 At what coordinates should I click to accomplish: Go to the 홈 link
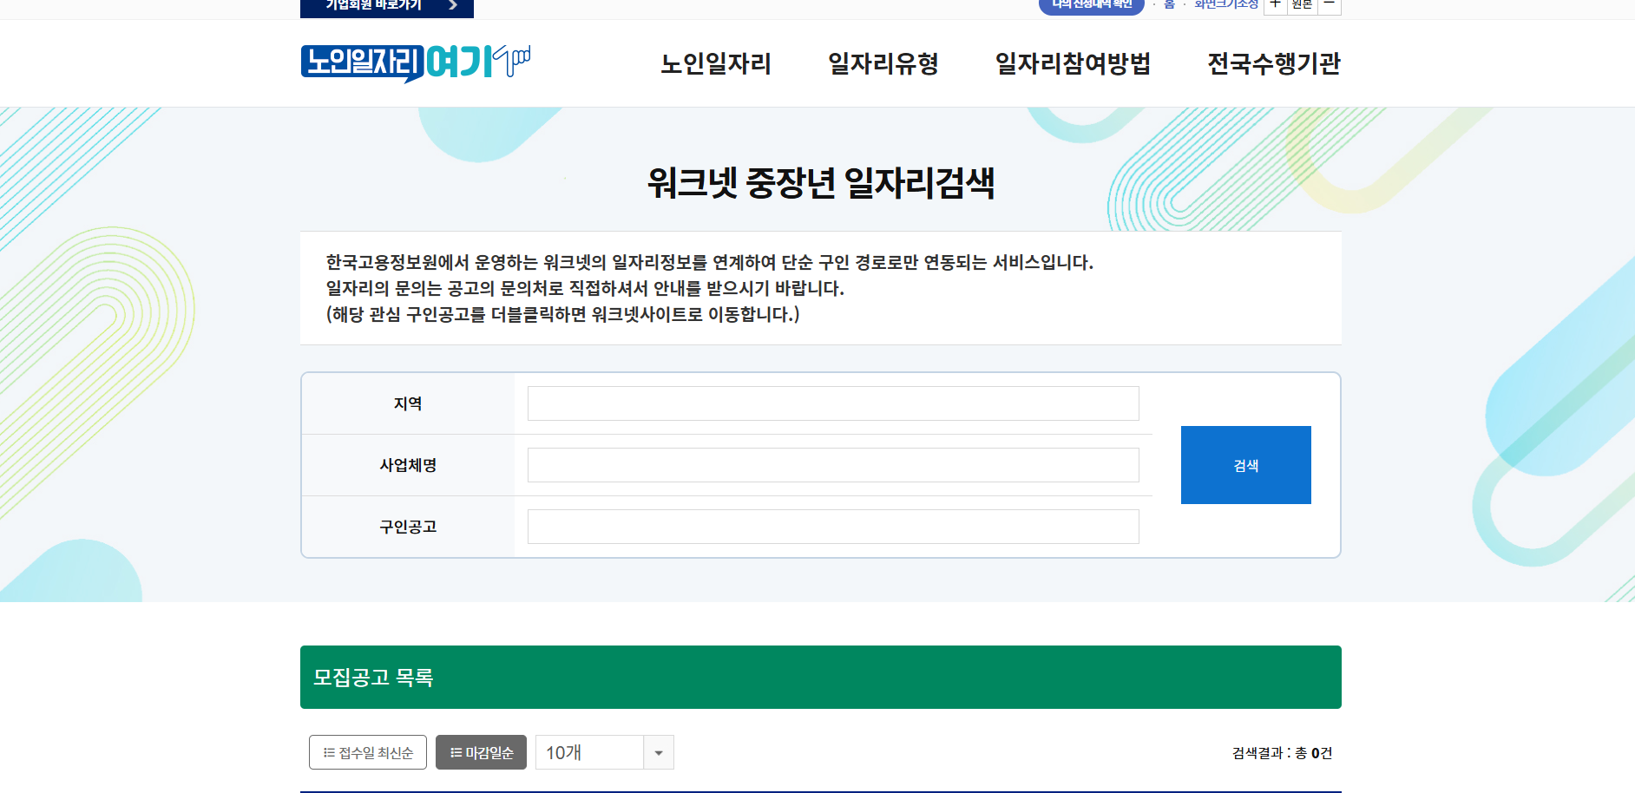tap(1169, 5)
